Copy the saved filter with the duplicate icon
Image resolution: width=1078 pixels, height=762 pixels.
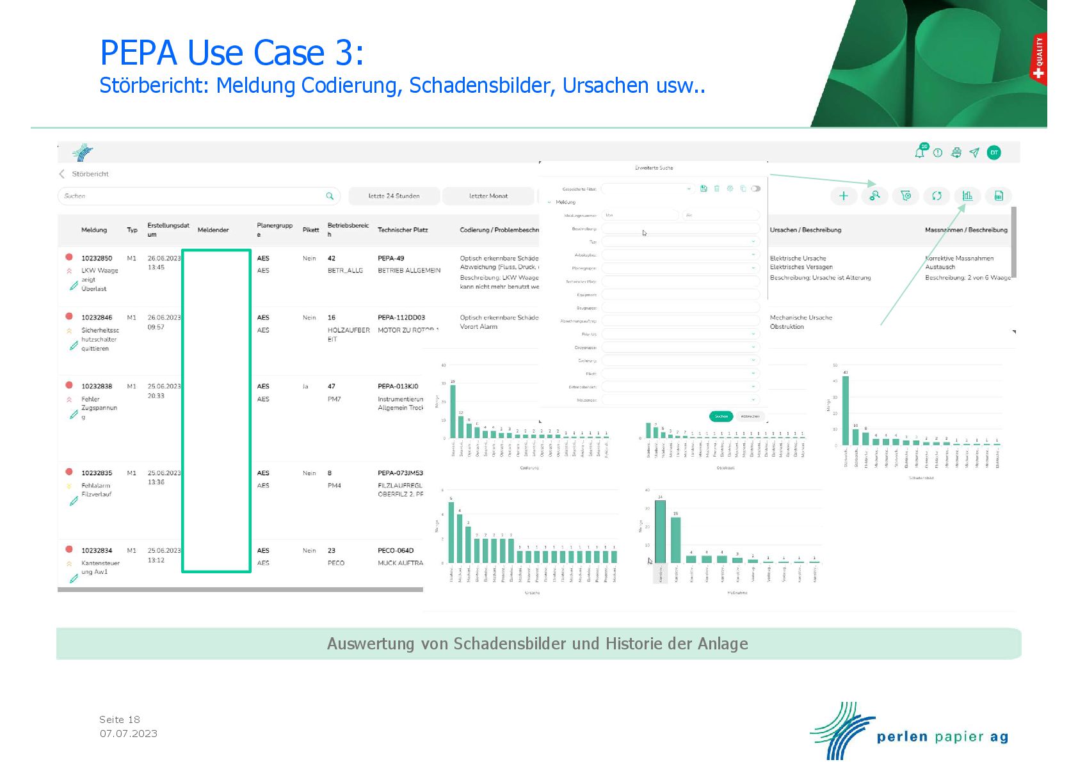point(743,189)
